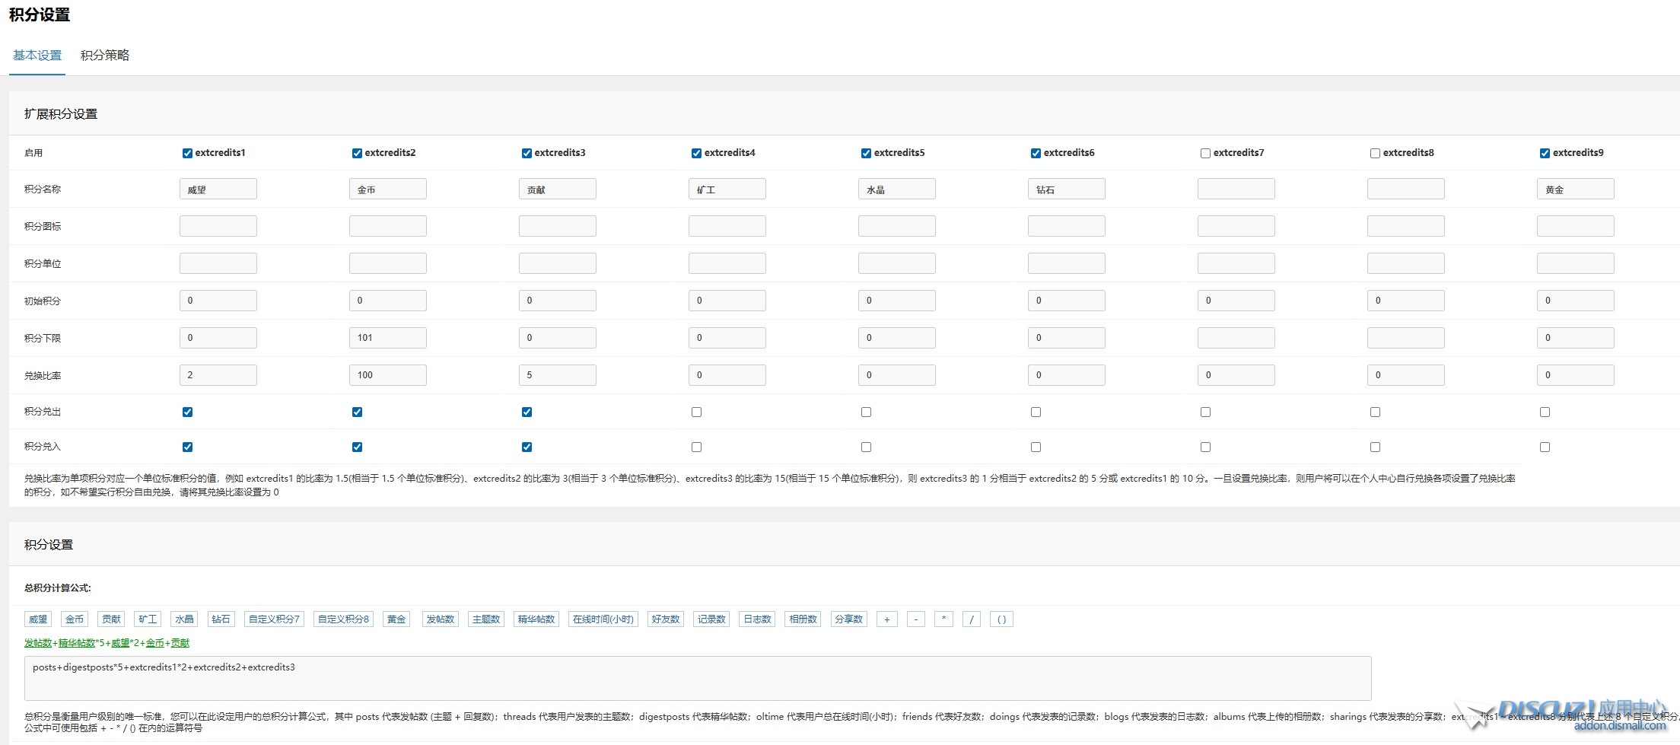This screenshot has height=745, width=1680.
Task: Insert 发帖数 into the formula
Action: click(441, 619)
